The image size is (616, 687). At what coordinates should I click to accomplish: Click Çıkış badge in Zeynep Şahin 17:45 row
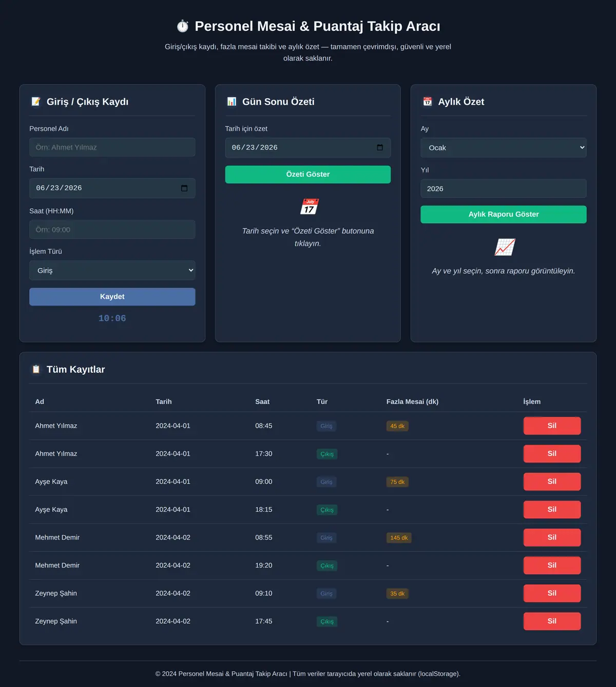click(x=327, y=622)
